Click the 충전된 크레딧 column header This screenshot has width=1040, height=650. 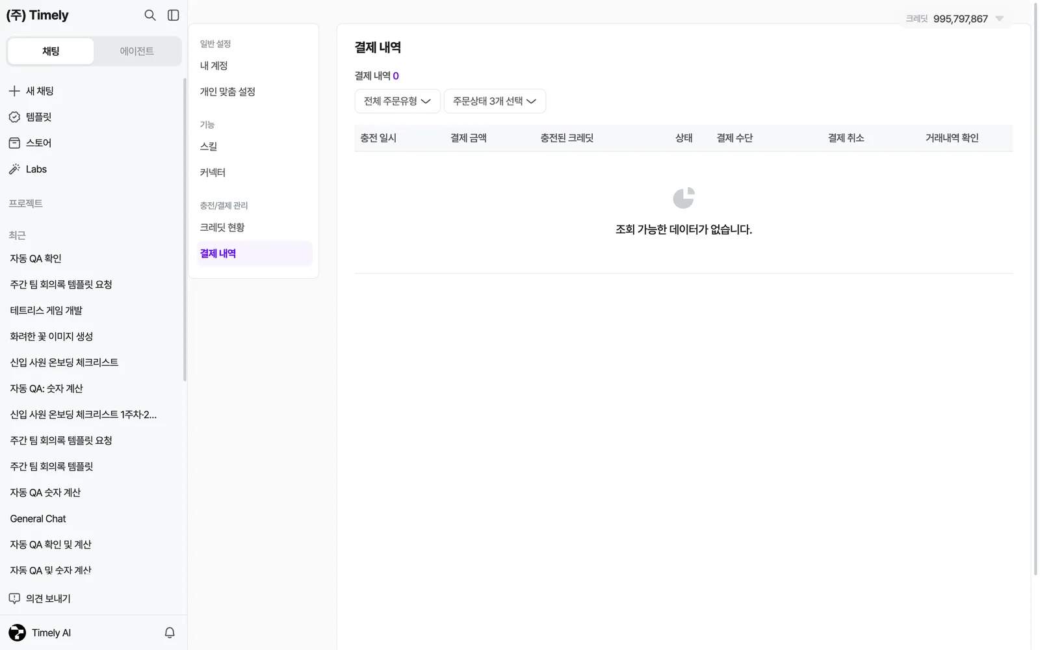(x=567, y=138)
